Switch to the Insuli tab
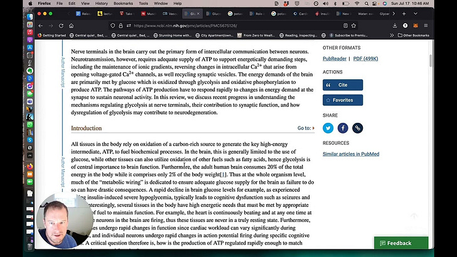 (x=323, y=14)
